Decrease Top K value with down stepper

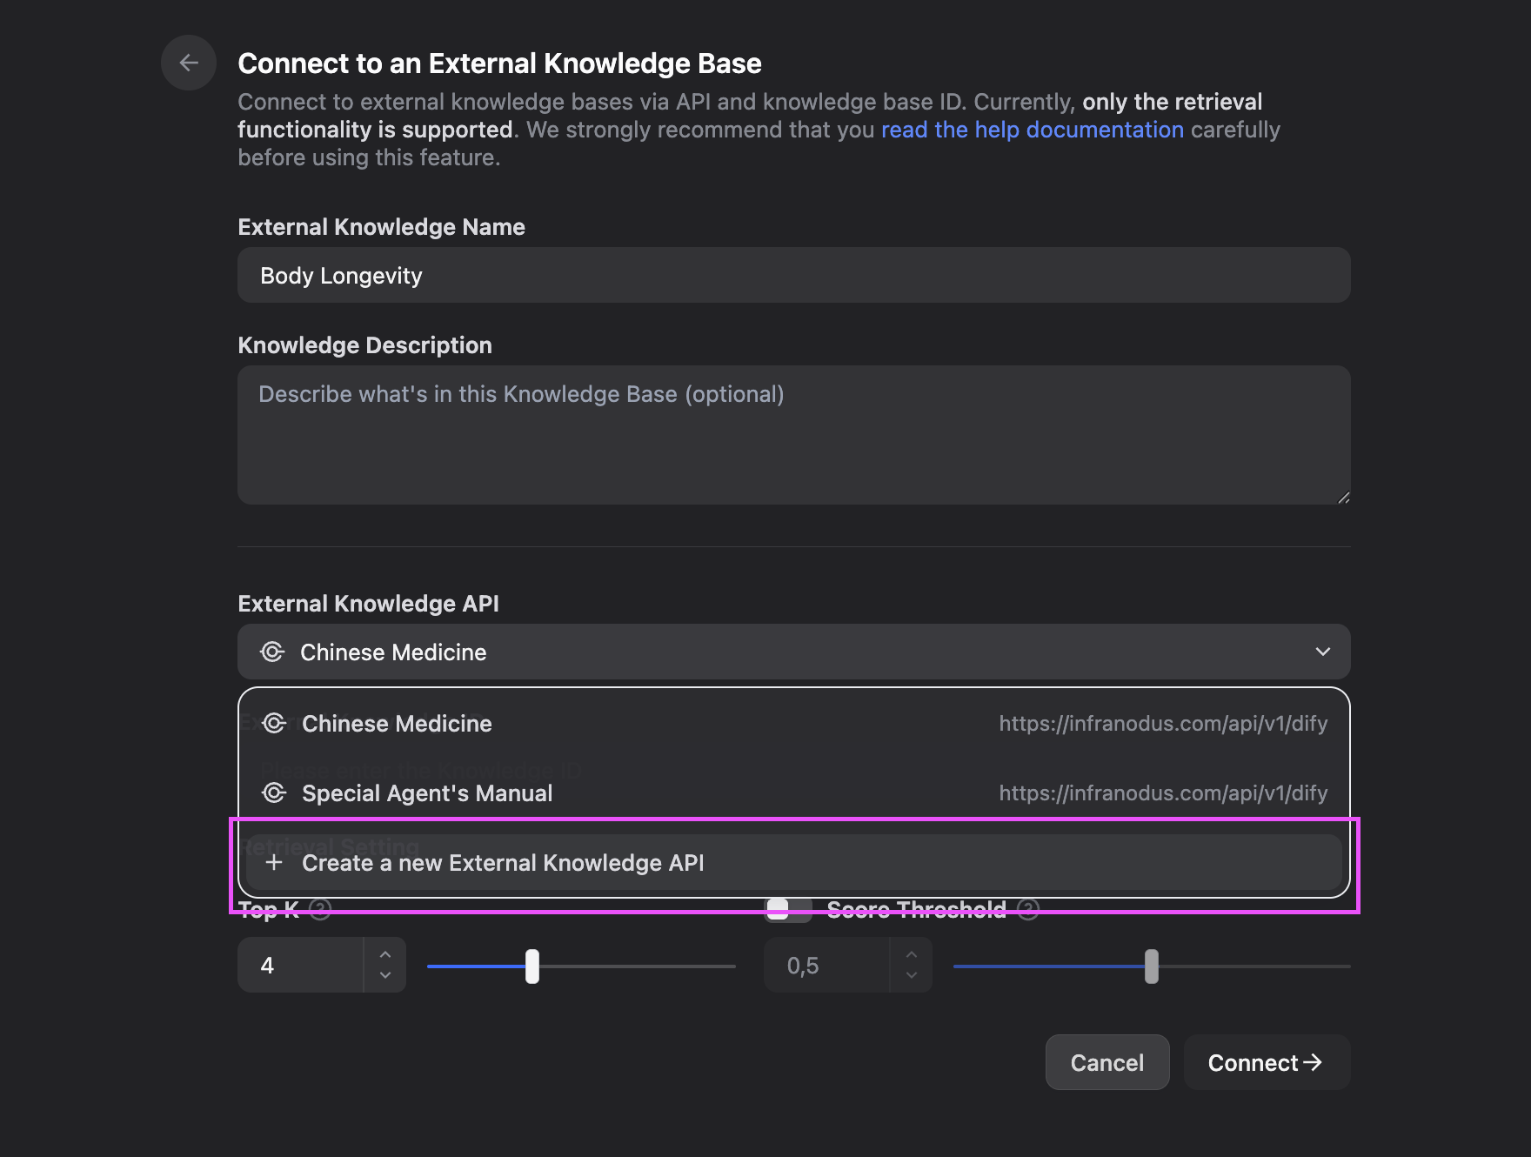click(385, 976)
